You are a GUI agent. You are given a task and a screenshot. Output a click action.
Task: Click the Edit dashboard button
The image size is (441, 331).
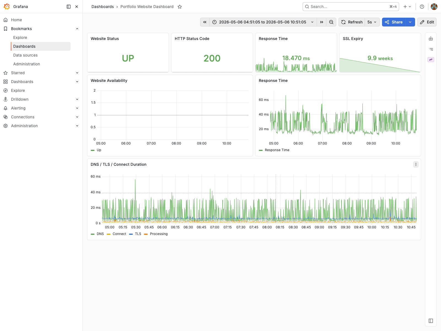tap(427, 22)
